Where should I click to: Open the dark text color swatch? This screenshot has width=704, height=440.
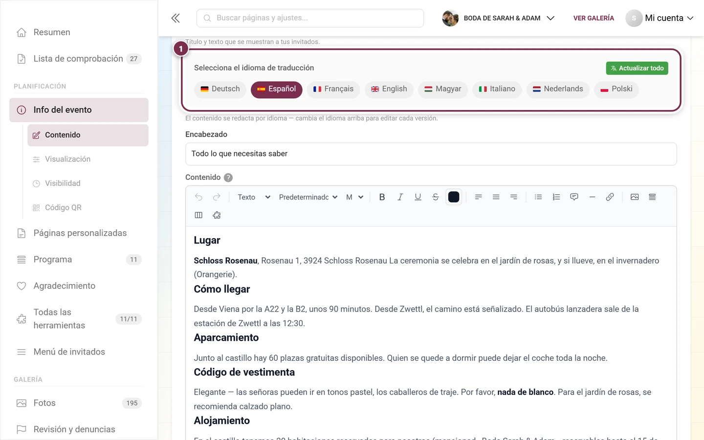pyautogui.click(x=454, y=197)
